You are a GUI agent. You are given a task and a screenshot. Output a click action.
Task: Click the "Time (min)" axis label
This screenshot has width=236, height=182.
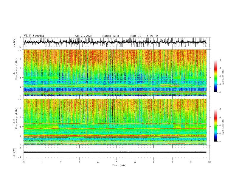[x=119, y=165]
